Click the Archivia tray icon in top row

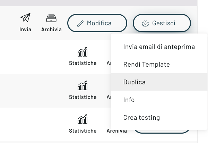51,18
